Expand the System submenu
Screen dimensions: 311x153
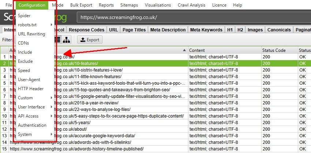coord(35,134)
